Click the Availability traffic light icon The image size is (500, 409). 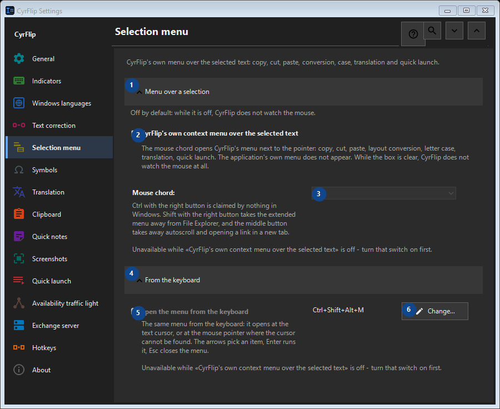click(x=19, y=303)
